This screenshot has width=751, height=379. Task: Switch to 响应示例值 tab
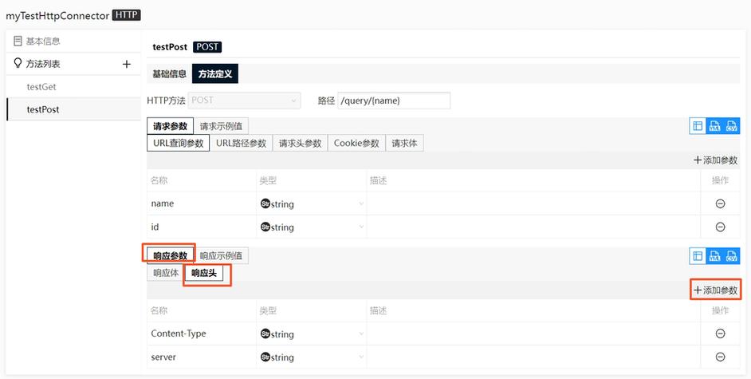[x=221, y=255]
